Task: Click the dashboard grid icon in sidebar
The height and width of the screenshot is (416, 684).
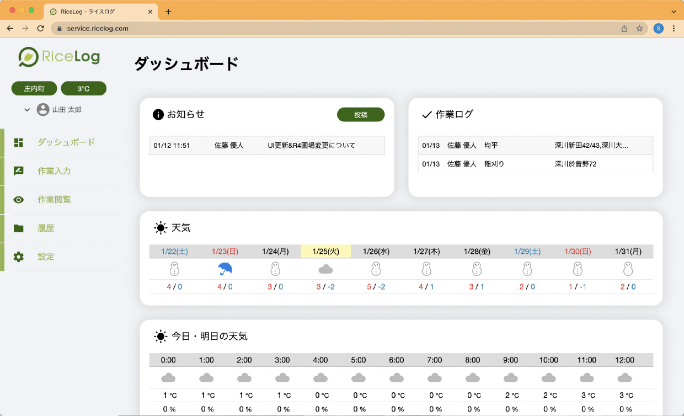Action: coord(19,142)
